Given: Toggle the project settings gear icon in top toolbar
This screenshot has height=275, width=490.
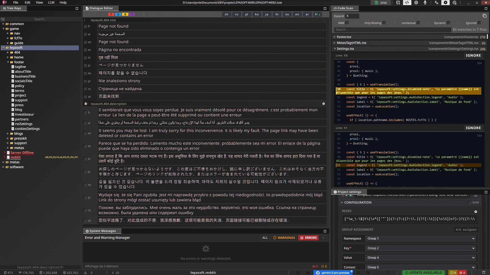Looking at the screenshot, I should point(446,3).
